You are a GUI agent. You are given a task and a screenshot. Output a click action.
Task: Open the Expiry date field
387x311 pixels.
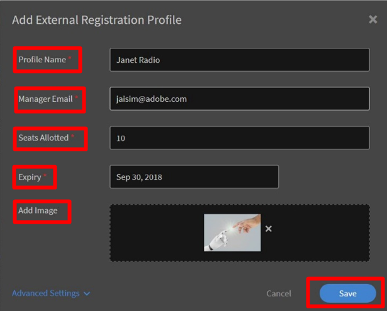pos(194,177)
